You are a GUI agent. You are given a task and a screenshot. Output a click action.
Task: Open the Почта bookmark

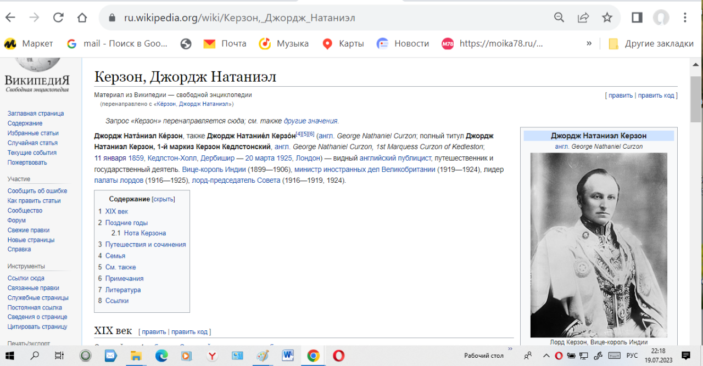pyautogui.click(x=225, y=43)
